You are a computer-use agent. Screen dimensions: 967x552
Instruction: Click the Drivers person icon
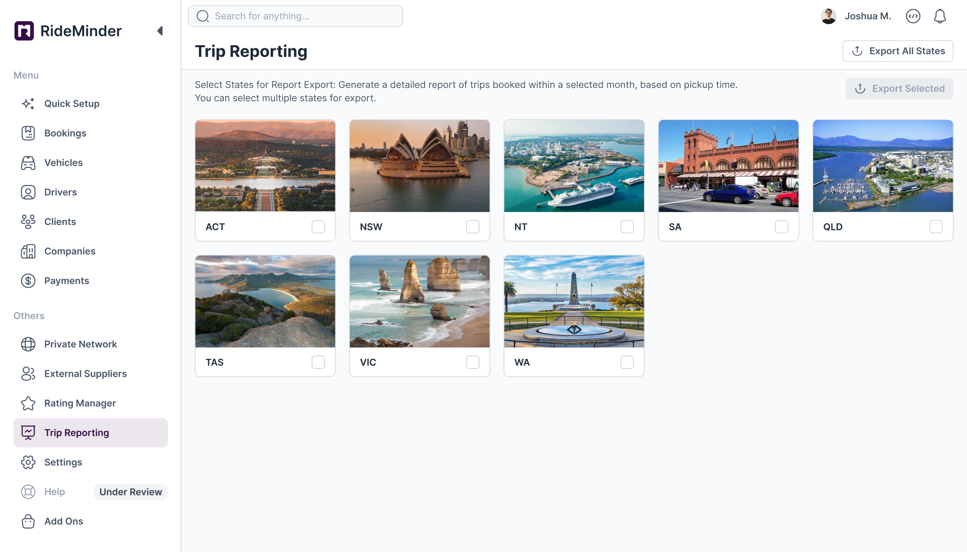point(28,192)
